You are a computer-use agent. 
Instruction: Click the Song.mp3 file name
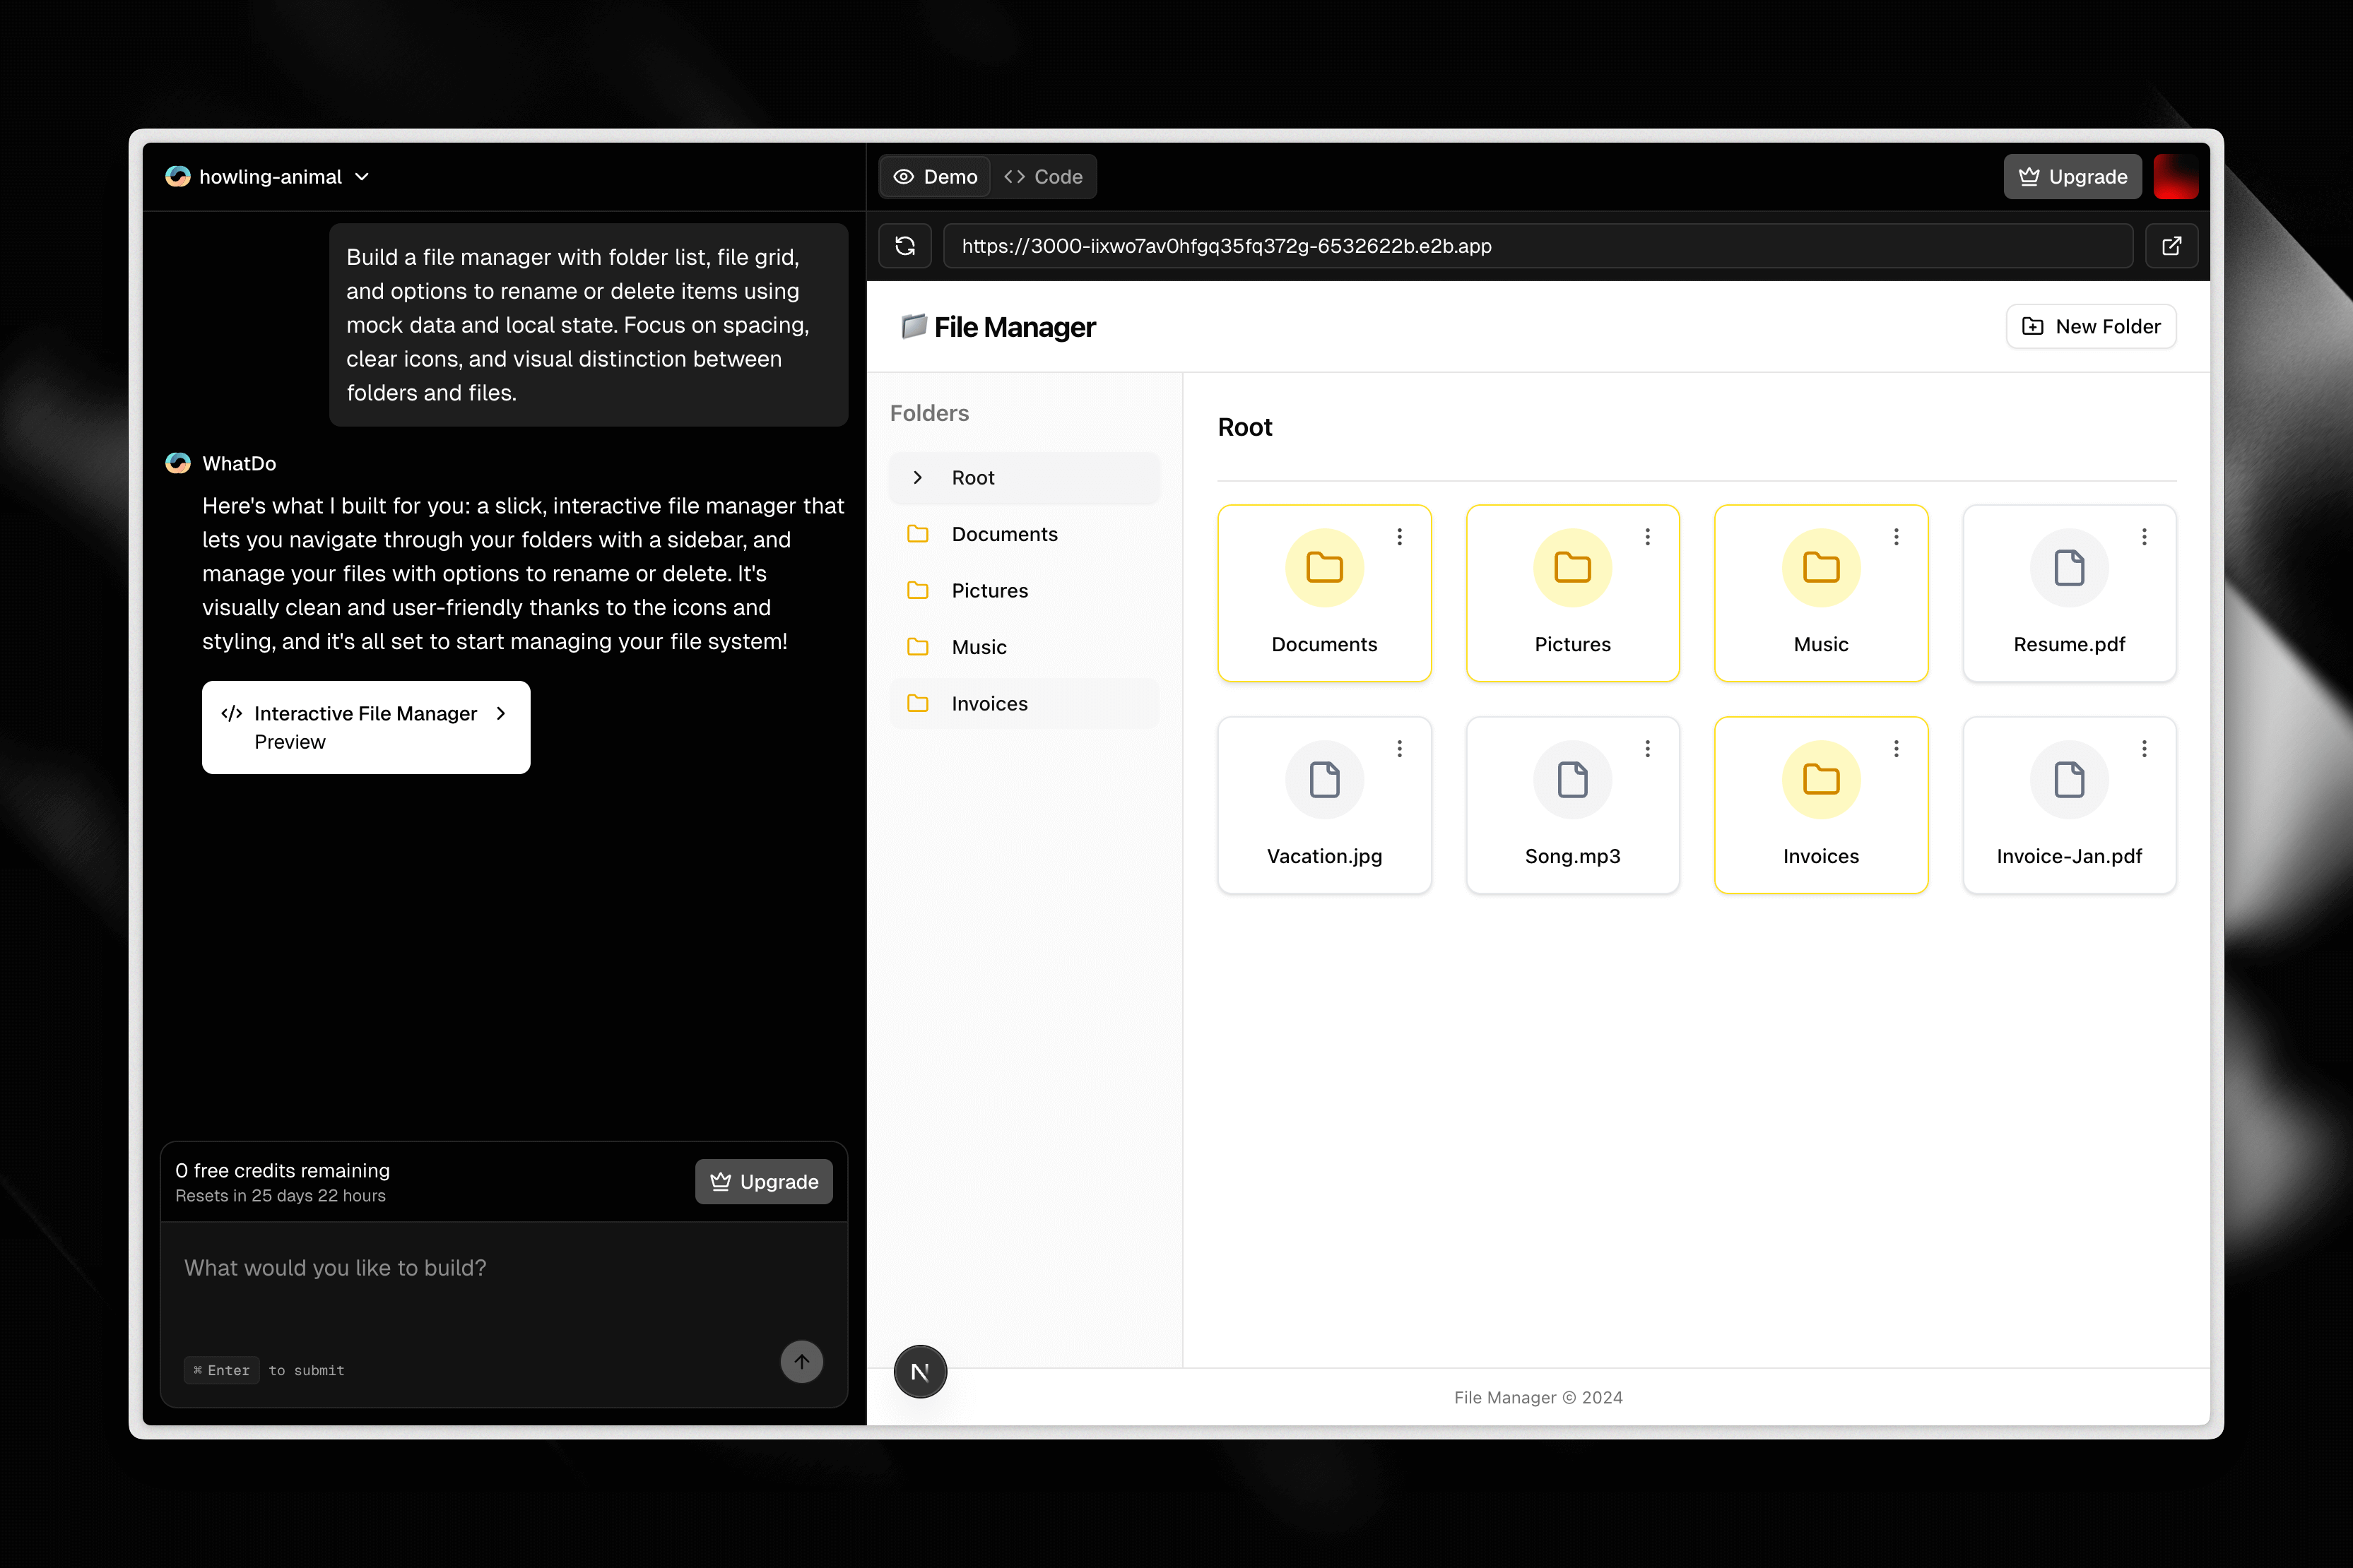[1573, 856]
